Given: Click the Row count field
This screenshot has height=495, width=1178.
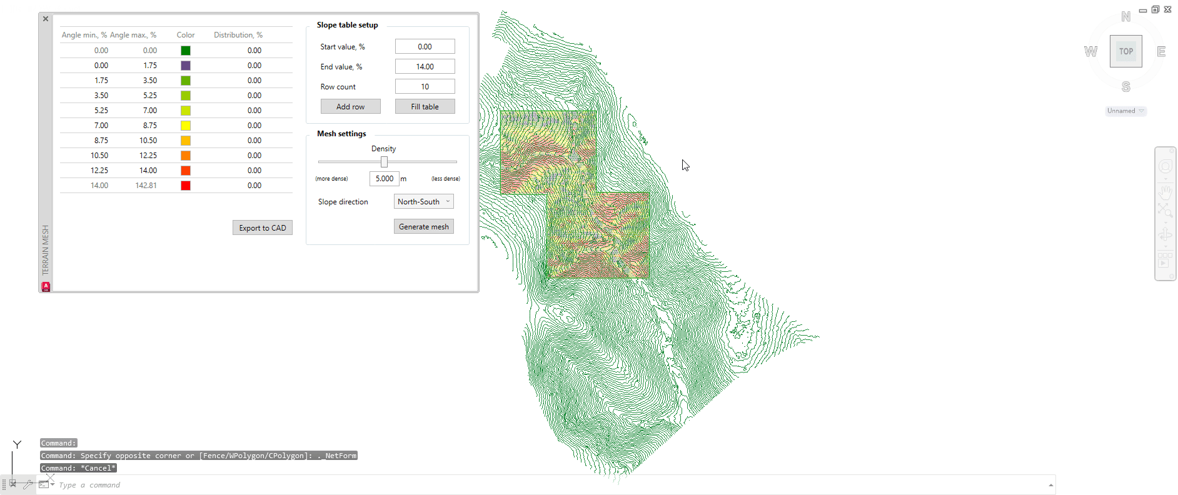Looking at the screenshot, I should pyautogui.click(x=425, y=86).
